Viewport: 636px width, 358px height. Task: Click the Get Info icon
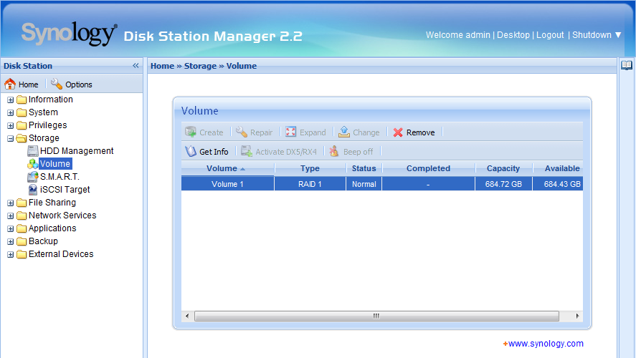tap(191, 152)
